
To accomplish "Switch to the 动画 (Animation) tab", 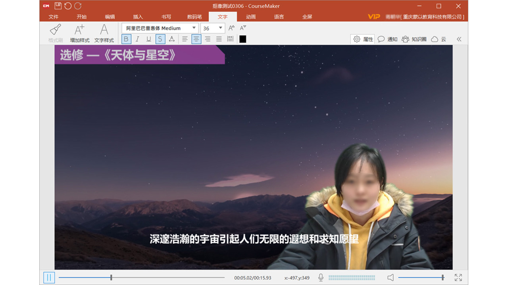I will (251, 17).
